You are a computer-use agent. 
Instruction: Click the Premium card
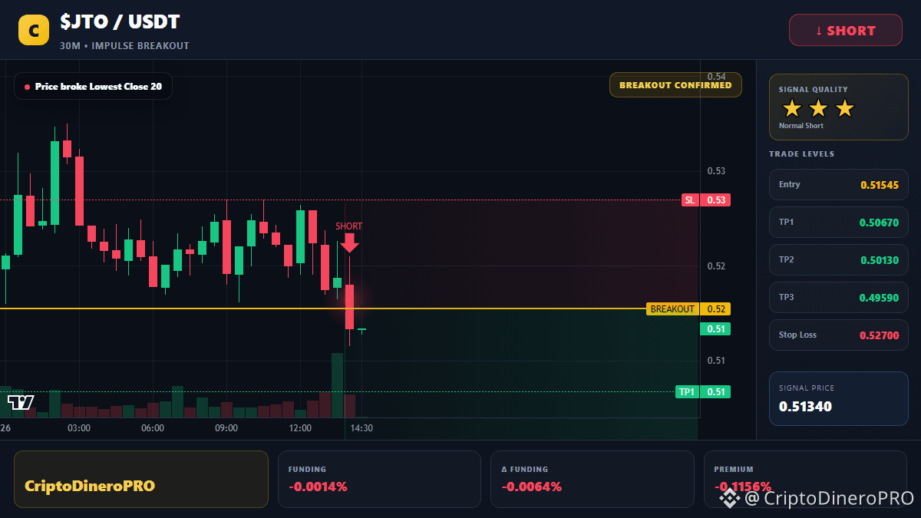click(806, 479)
